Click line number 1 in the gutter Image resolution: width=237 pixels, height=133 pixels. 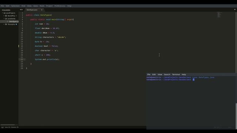[22, 13]
